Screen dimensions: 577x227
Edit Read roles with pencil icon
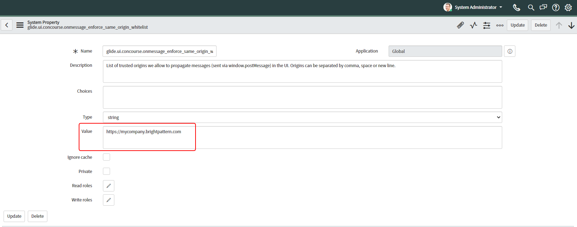pos(109,186)
